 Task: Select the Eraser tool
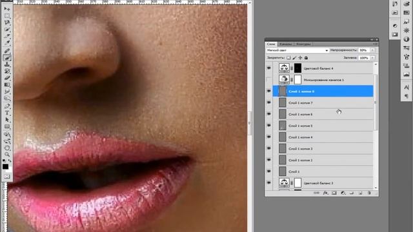tap(7, 78)
